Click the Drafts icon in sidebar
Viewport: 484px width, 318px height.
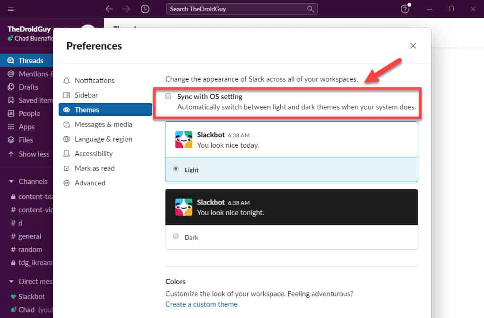click(11, 87)
